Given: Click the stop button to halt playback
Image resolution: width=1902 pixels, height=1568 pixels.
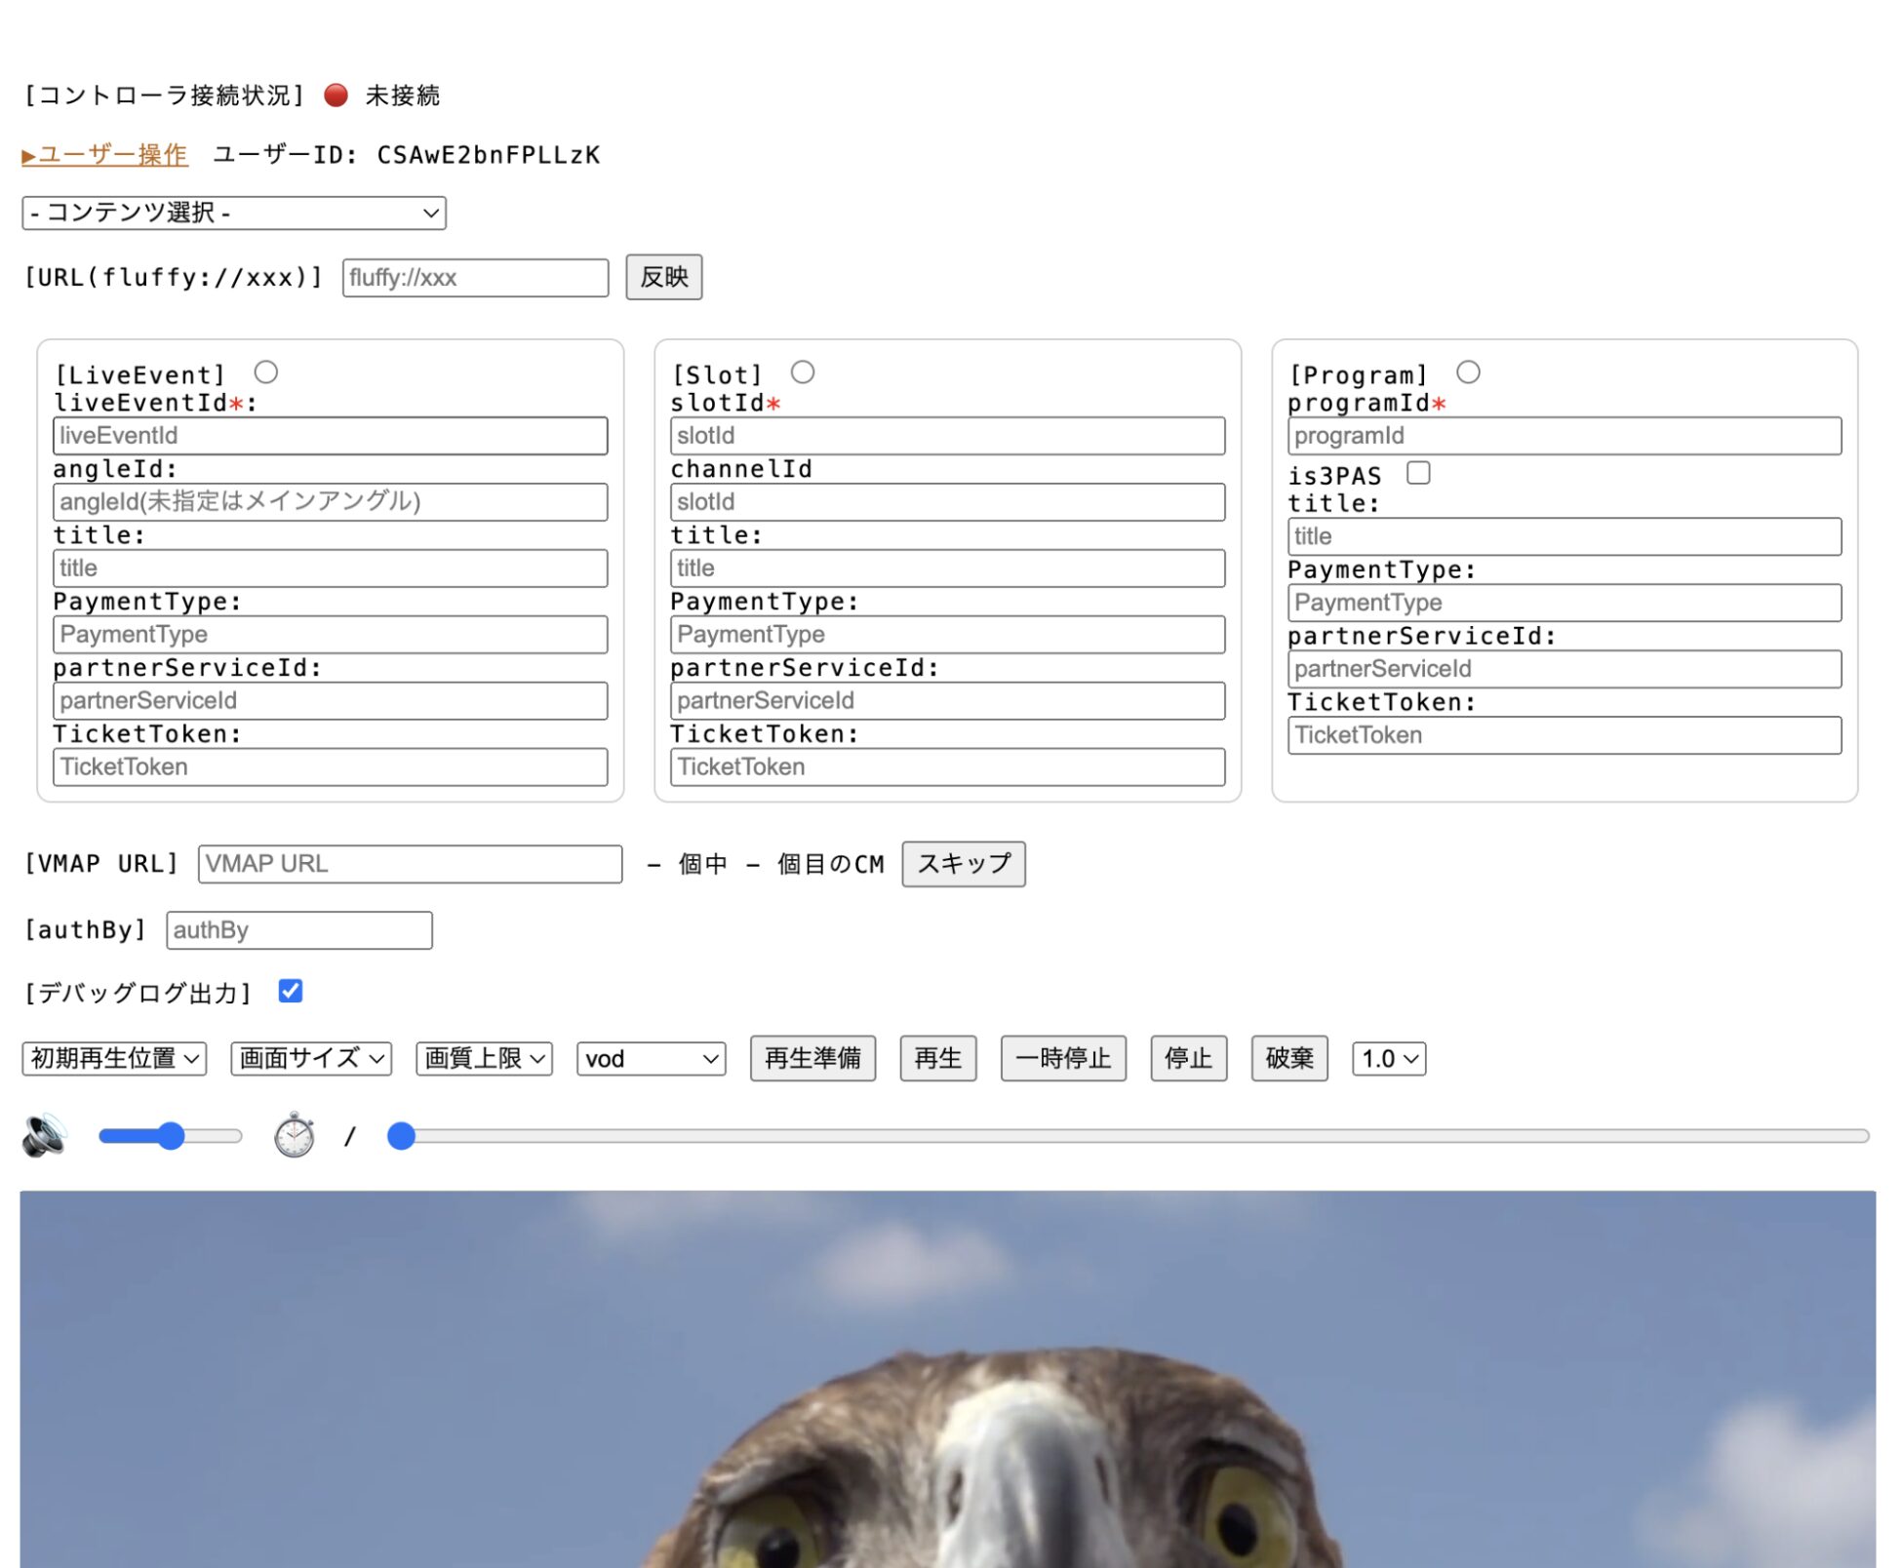Looking at the screenshot, I should coord(1190,1058).
